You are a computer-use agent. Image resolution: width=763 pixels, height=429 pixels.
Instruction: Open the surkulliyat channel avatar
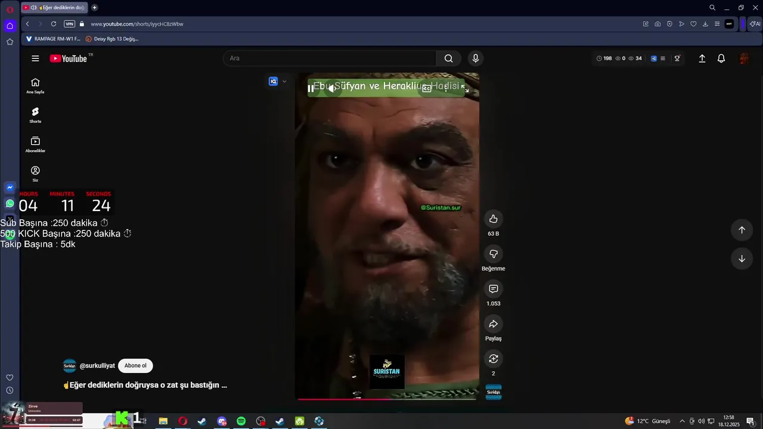70,366
